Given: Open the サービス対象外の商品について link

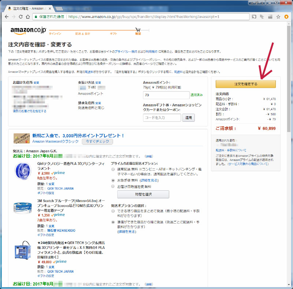Looking at the screenshot, I should coord(248,164).
